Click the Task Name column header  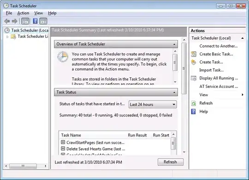pyautogui.click(x=71, y=135)
